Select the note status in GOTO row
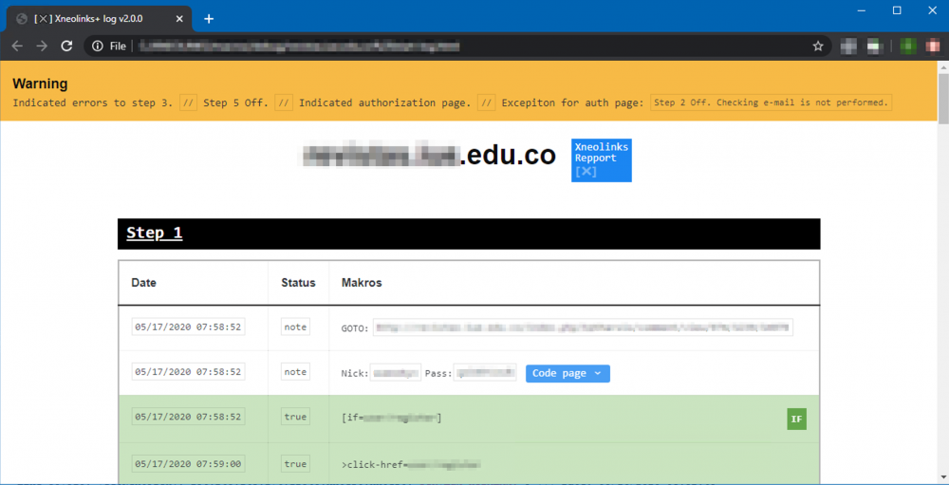 coord(295,326)
